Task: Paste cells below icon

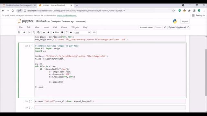Action: tap(38, 32)
